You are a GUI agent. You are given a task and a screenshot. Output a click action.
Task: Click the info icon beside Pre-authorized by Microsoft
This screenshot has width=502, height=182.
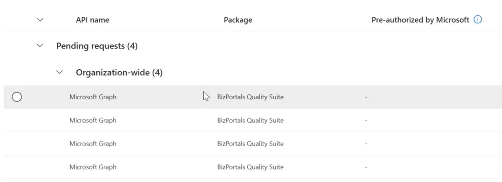tap(478, 20)
